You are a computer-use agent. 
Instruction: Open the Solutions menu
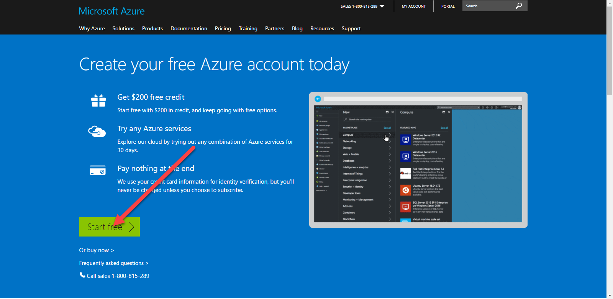point(123,28)
